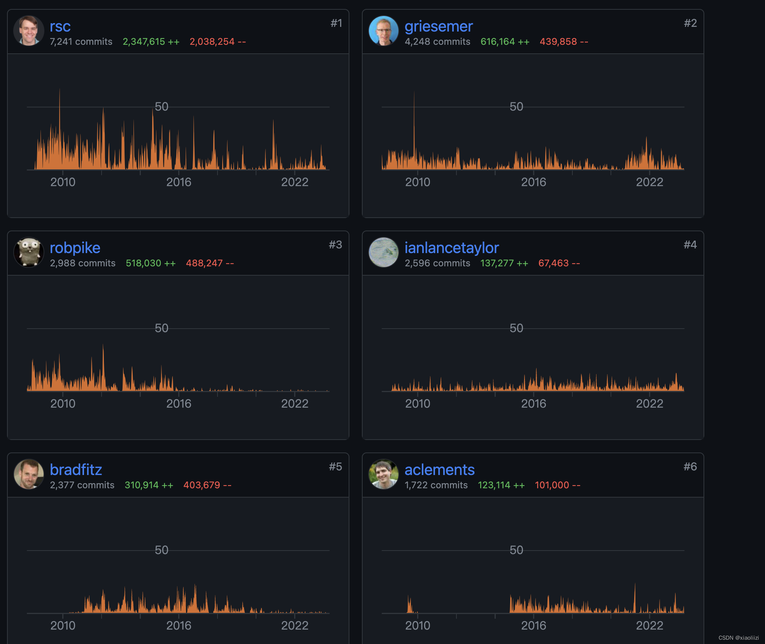View robpike's 2,988 commits
The image size is (765, 644).
point(82,263)
